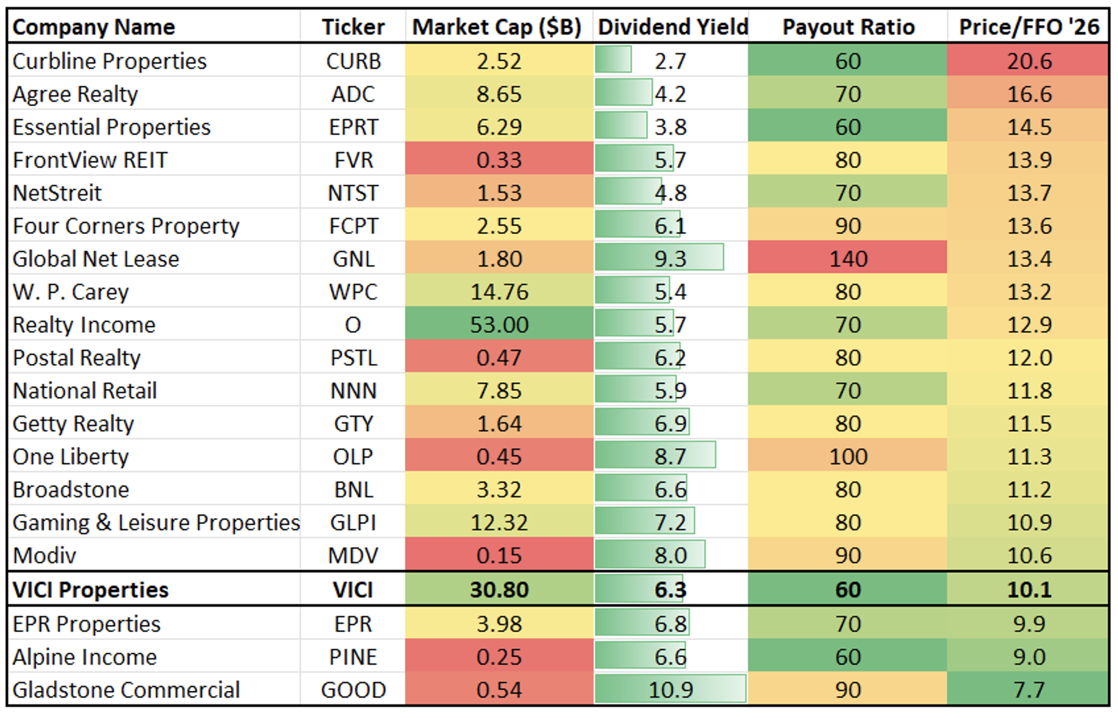
Task: Click Modiv's 0.15 market cap cell
Action: click(499, 555)
